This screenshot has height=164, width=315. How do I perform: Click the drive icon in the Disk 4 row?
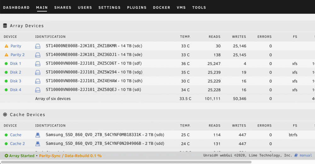click(x=38, y=90)
